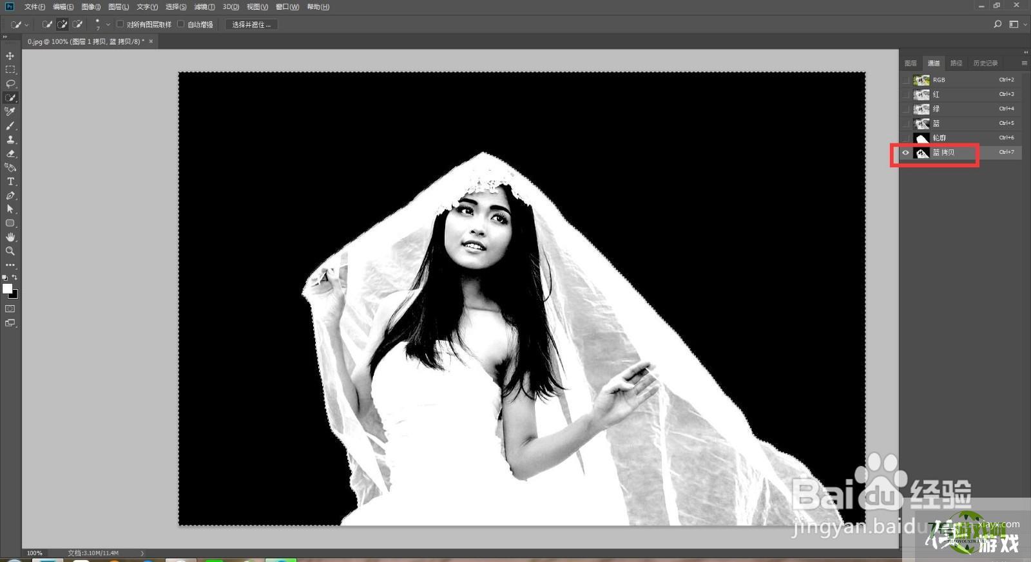1031x562 pixels.
Task: Select the Type tool
Action: pyautogui.click(x=10, y=182)
